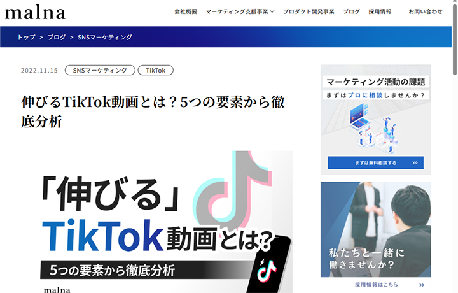The height and width of the screenshot is (293, 458).
Task: Go to トップ in the breadcrumb
Action: [26, 37]
